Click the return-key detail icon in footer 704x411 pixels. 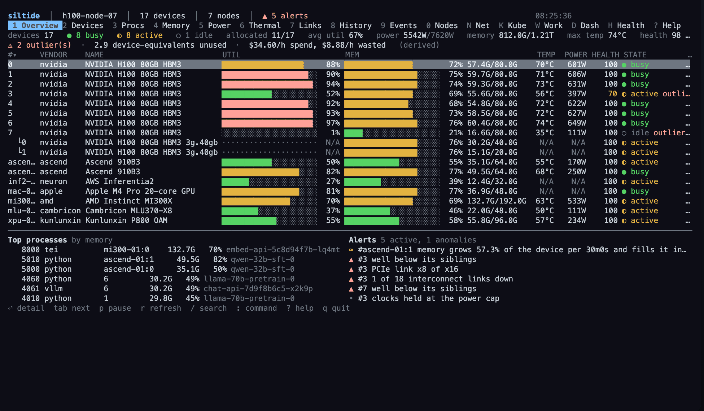coord(10,308)
